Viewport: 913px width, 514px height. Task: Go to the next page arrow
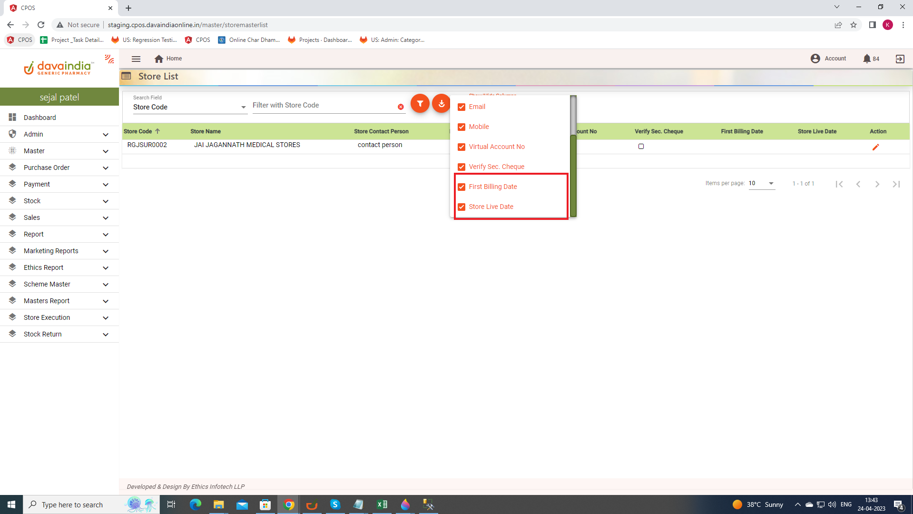point(877,184)
